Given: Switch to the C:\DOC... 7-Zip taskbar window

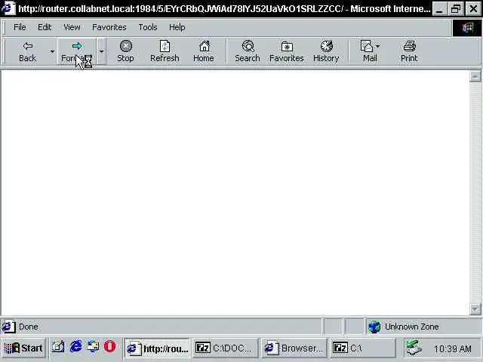Looking at the screenshot, I should pos(225,348).
